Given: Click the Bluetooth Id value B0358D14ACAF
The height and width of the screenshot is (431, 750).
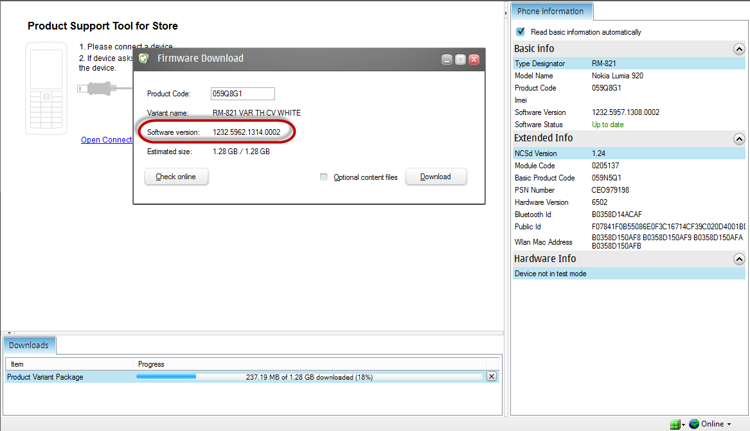Looking at the screenshot, I should click(617, 215).
